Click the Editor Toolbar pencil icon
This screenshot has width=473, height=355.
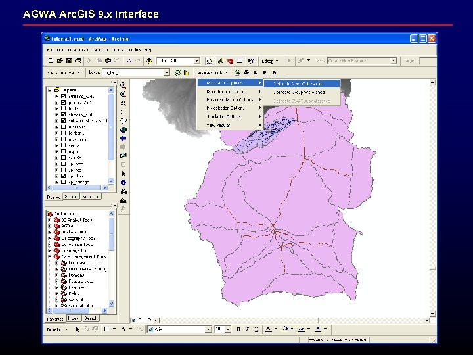coord(210,60)
